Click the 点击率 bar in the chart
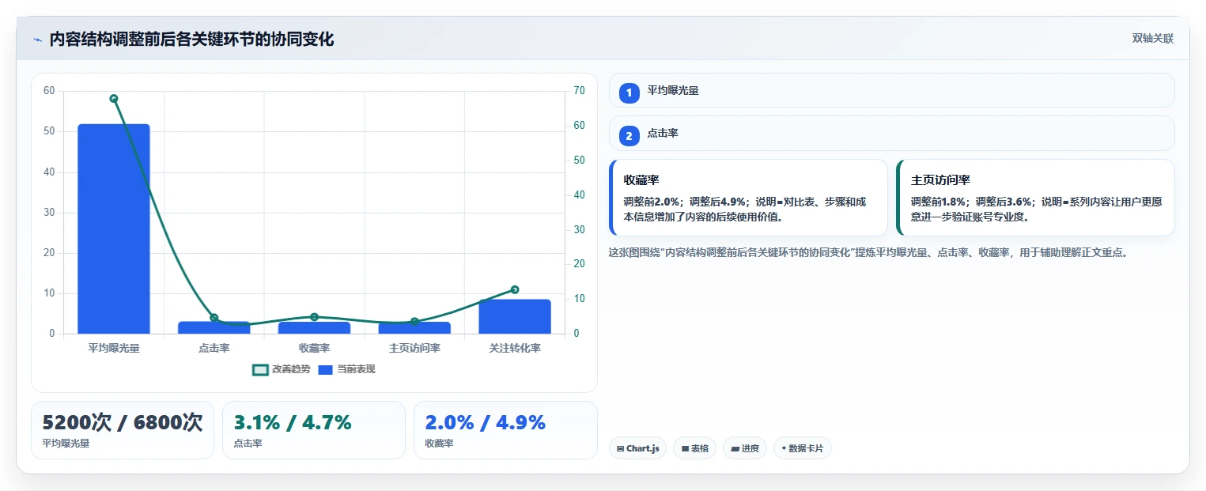 pyautogui.click(x=214, y=327)
